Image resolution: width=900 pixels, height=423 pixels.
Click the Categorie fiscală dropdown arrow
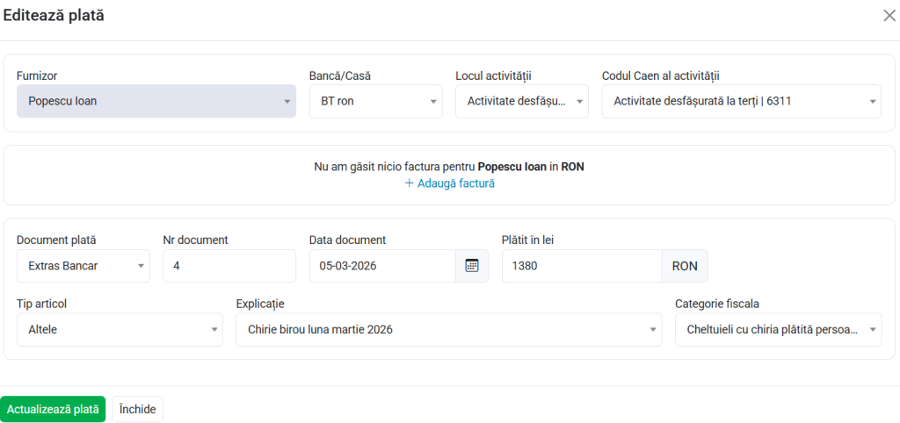[872, 330]
